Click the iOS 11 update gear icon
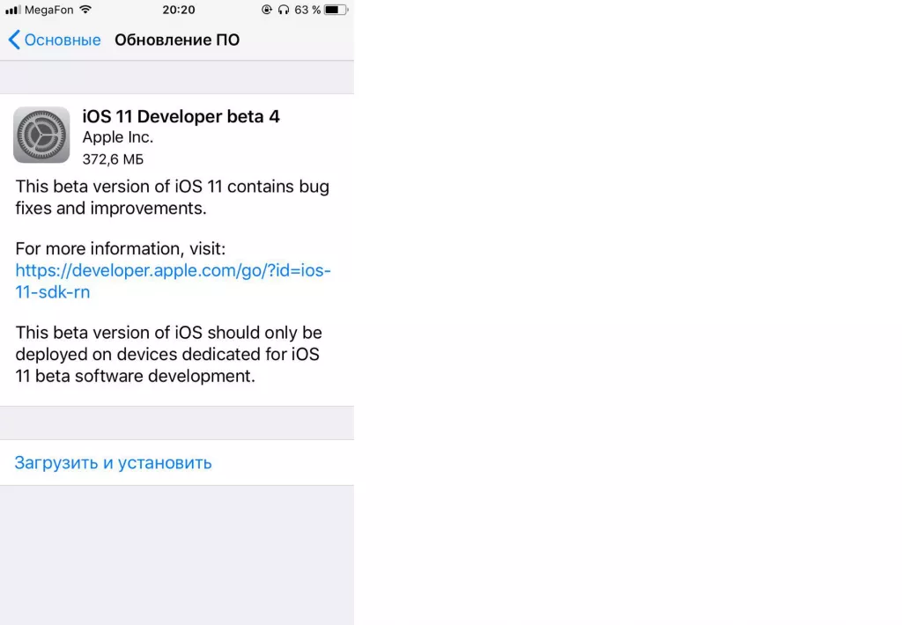902x625 pixels. click(x=41, y=135)
